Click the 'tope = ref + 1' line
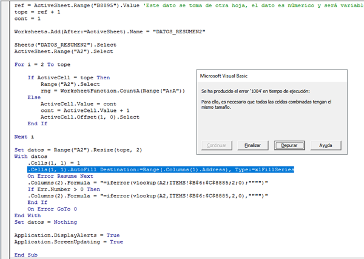This screenshot has height=259, width=364. click(38, 12)
